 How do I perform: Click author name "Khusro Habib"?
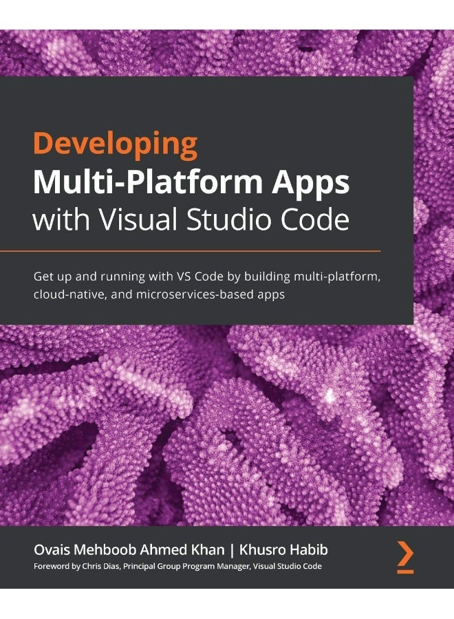pos(283,550)
